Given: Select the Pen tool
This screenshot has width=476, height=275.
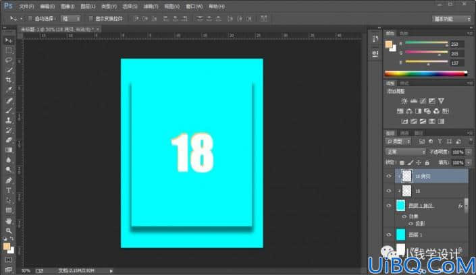Looking at the screenshot, I should click(x=9, y=181).
